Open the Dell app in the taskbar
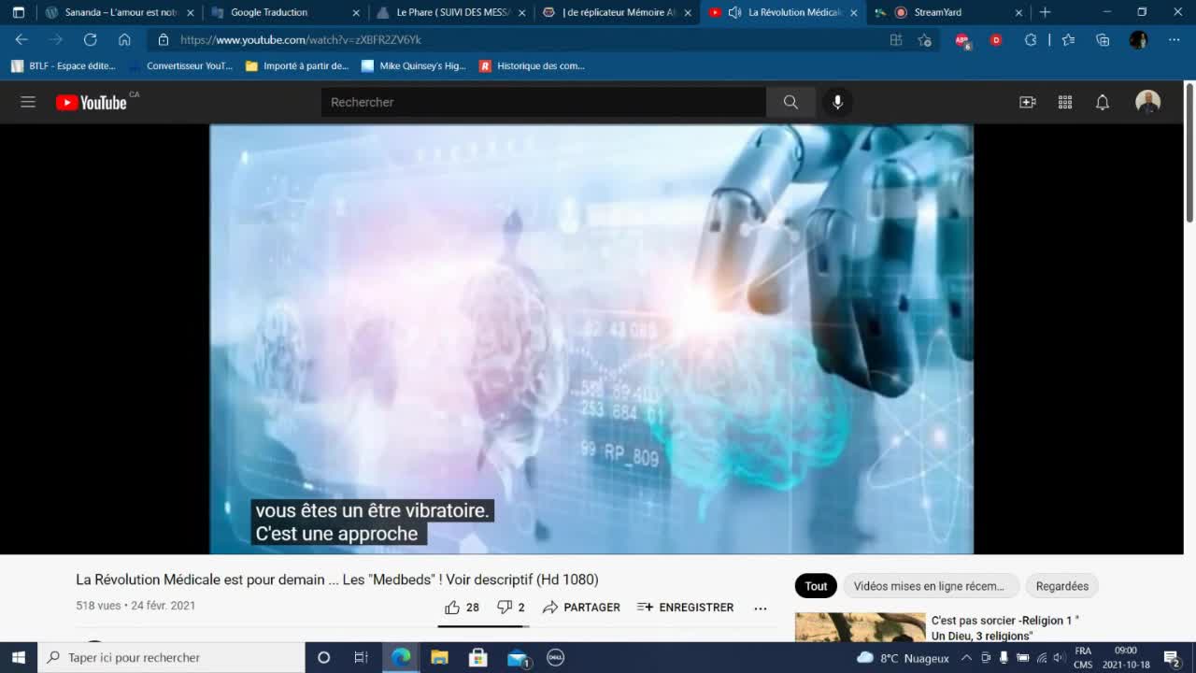The width and height of the screenshot is (1196, 673). [554, 657]
